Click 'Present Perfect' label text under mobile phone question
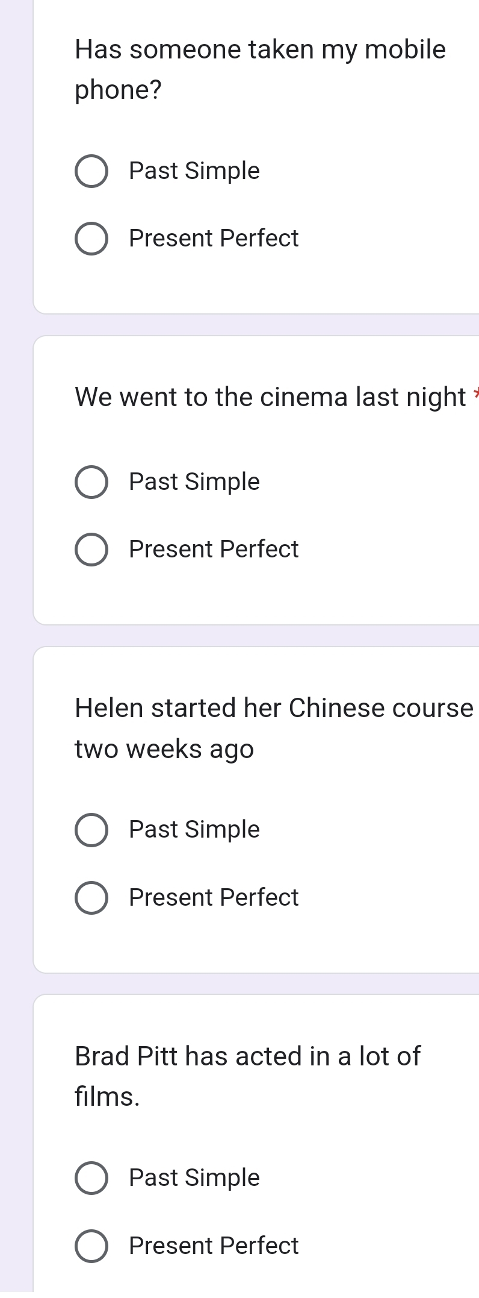Screen dimensions: 479x1298 214,239
